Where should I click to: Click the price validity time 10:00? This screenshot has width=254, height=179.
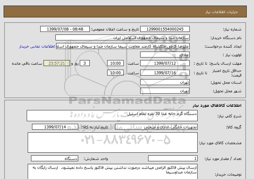(115, 73)
